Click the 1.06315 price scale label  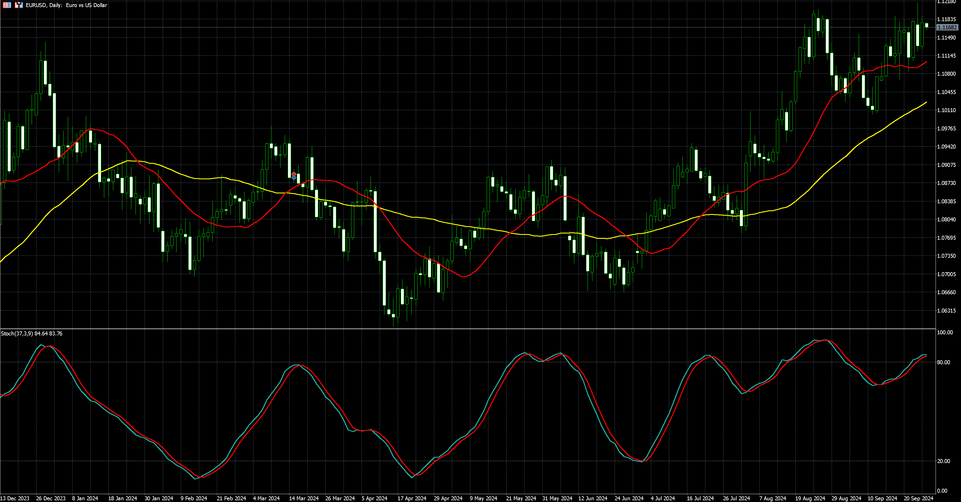pos(946,311)
